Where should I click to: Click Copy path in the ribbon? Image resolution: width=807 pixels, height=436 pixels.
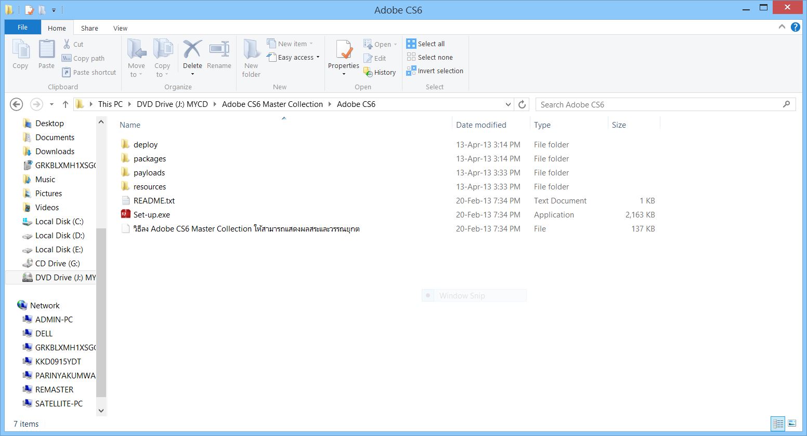coord(83,58)
